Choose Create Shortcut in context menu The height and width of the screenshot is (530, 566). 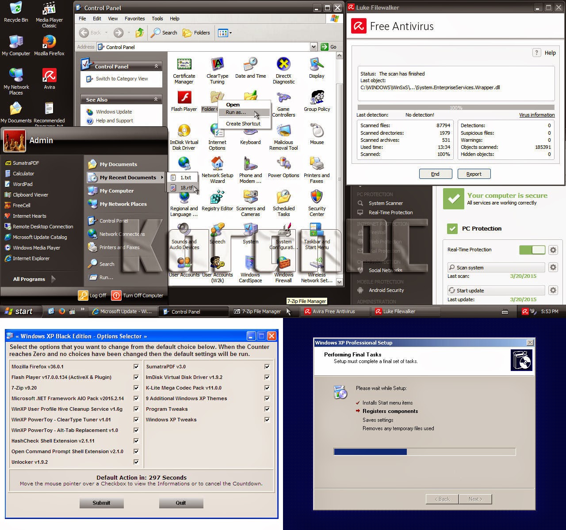[243, 124]
